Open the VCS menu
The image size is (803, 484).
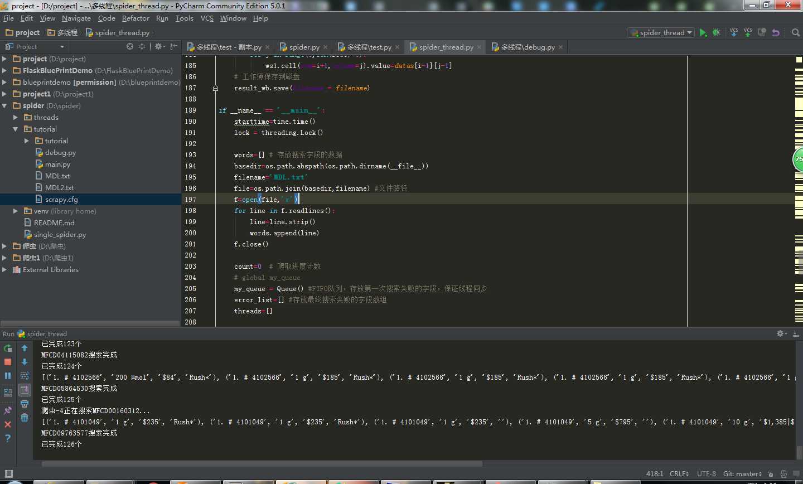pos(207,18)
